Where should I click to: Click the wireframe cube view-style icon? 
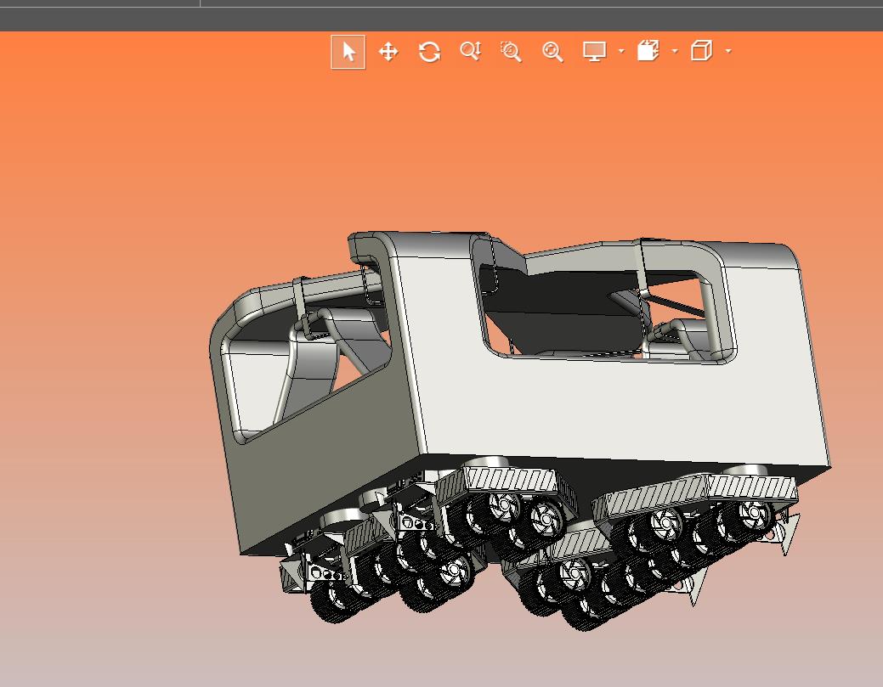click(x=702, y=51)
